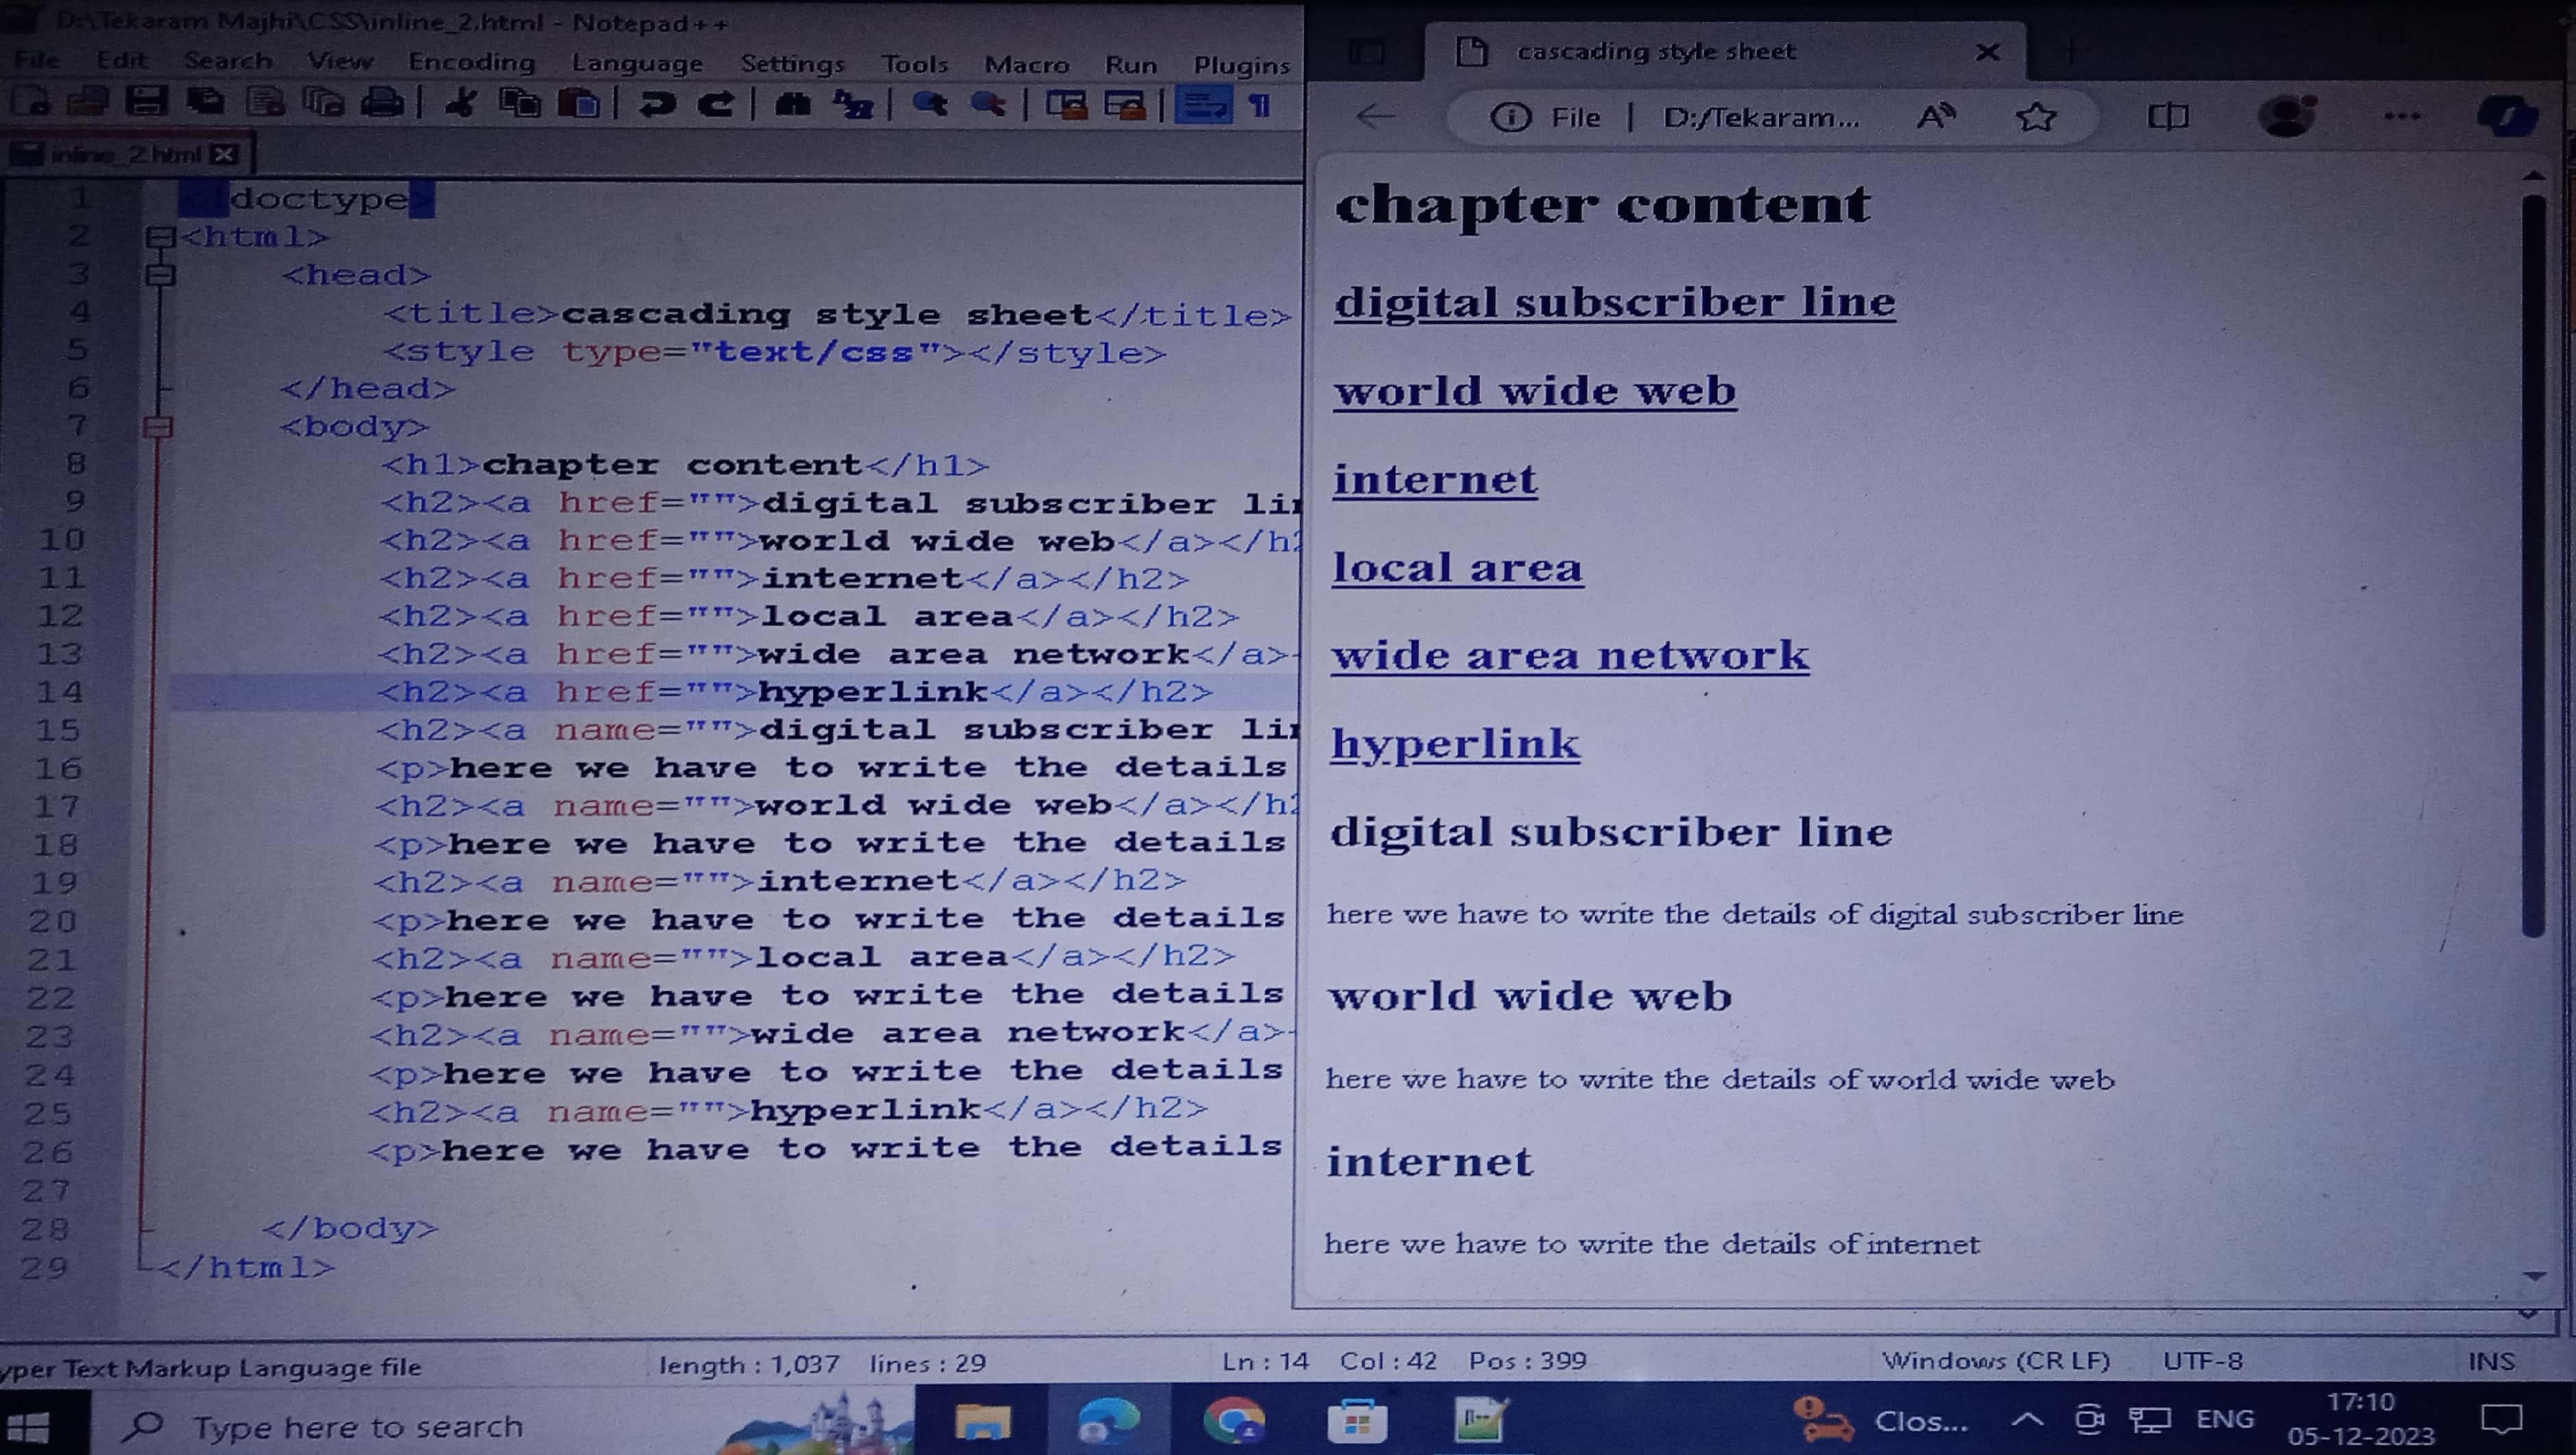Click the Print icon in Notepad++ toolbar

(x=382, y=102)
